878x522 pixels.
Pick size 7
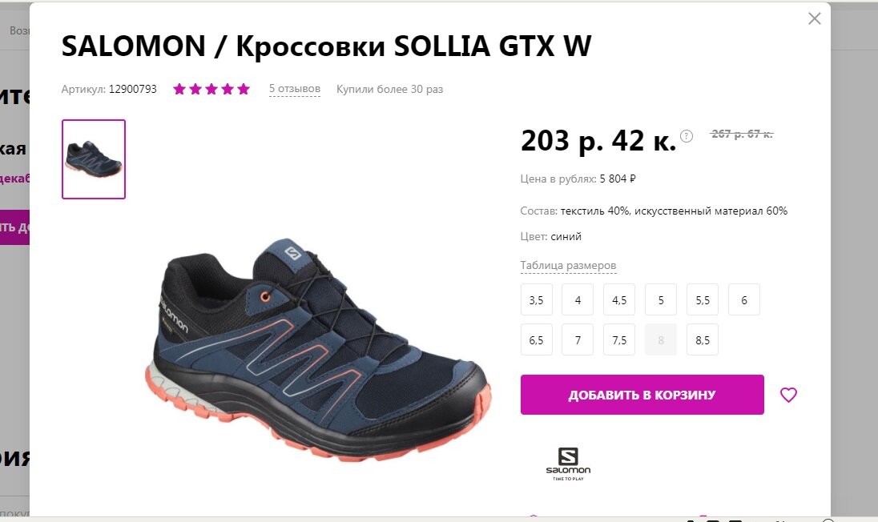[x=578, y=339]
